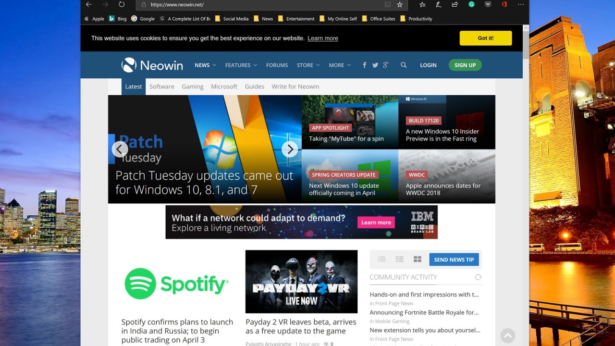Click the search magnifier icon

[x=404, y=65]
